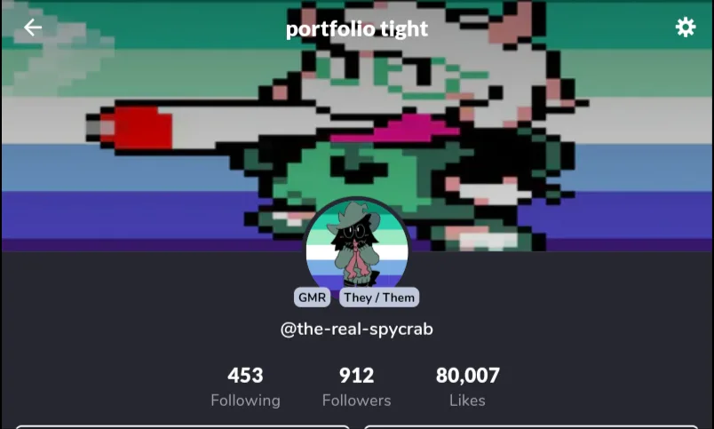Screen dimensions: 714x429
Task: Click the left outlined button at the bottom
Action: 183,426
